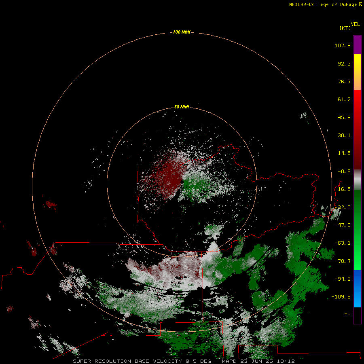Image resolution: width=364 pixels, height=364 pixels.
Task: Click the radar site center at KAPD
Action: (182, 182)
